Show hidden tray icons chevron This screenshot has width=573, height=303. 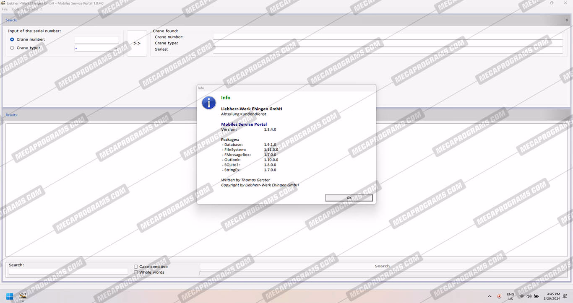click(x=490, y=296)
